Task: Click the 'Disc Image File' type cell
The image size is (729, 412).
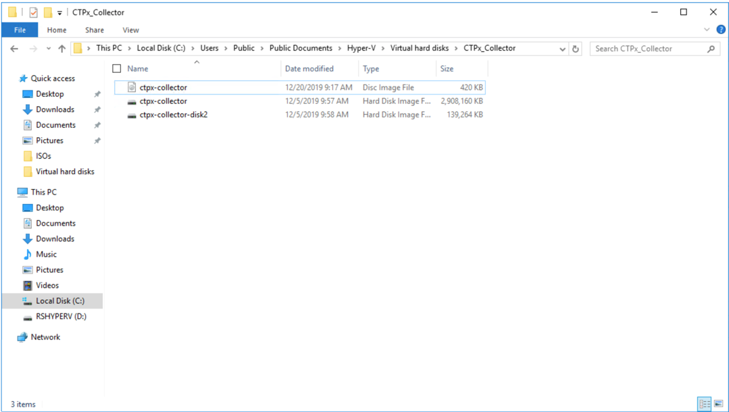Action: (x=388, y=87)
